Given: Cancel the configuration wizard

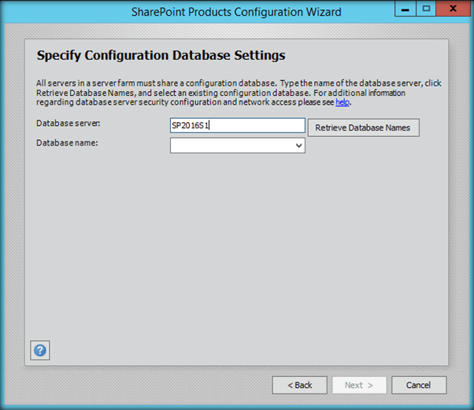Looking at the screenshot, I should coord(418,385).
